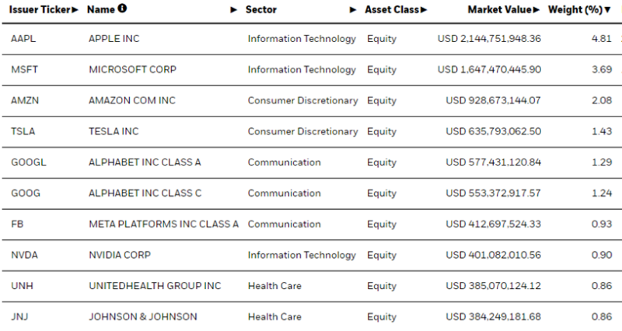622x331 pixels.
Task: Open the MICROSOFT CORP holding
Action: (x=132, y=70)
